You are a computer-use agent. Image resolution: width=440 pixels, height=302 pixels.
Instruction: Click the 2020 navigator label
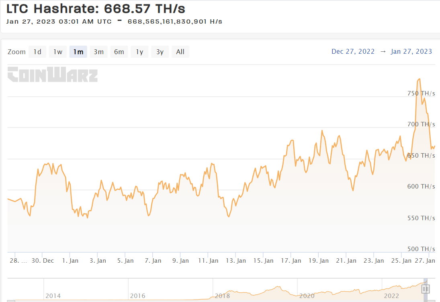(x=307, y=296)
